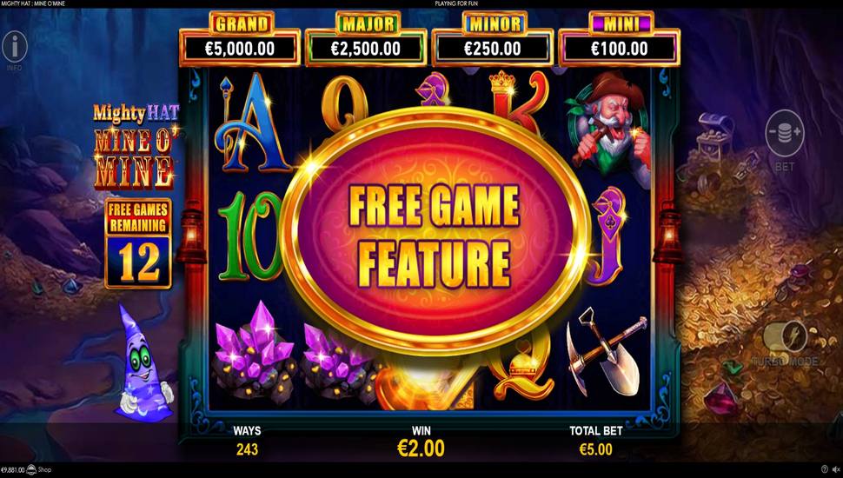Click the blue letter A symbol
Screen dimensions: 843x478
click(252, 123)
